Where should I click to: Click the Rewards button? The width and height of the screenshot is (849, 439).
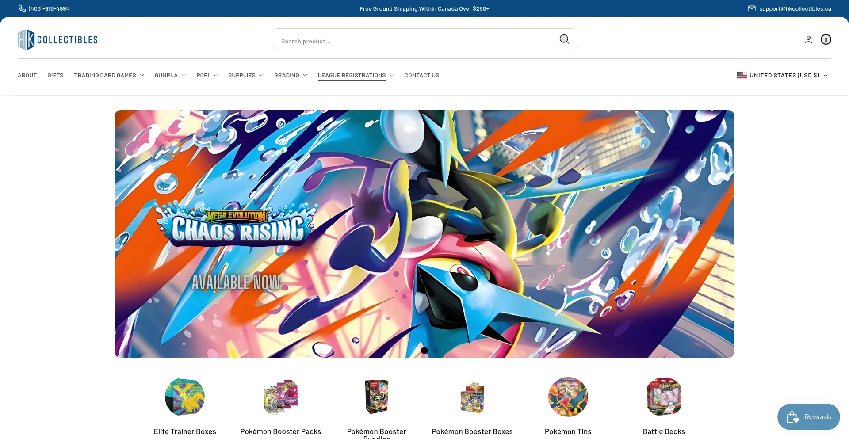tap(809, 417)
